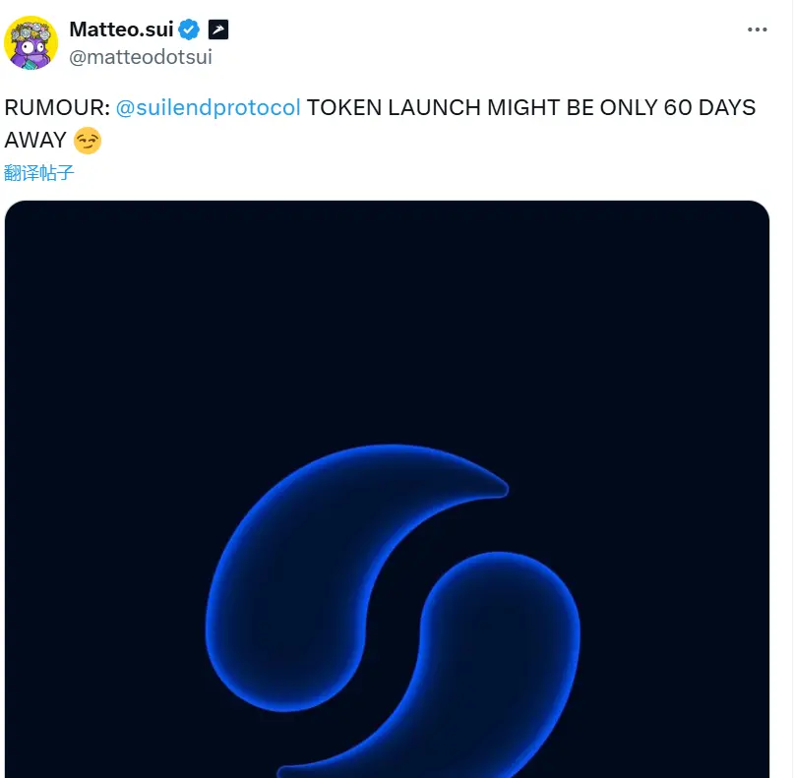The width and height of the screenshot is (794, 778).
Task: Visit the @matteodotsui handle
Action: pos(140,57)
